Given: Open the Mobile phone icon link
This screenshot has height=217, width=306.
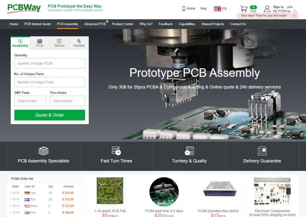Looking at the screenshot, I should pos(184,8).
